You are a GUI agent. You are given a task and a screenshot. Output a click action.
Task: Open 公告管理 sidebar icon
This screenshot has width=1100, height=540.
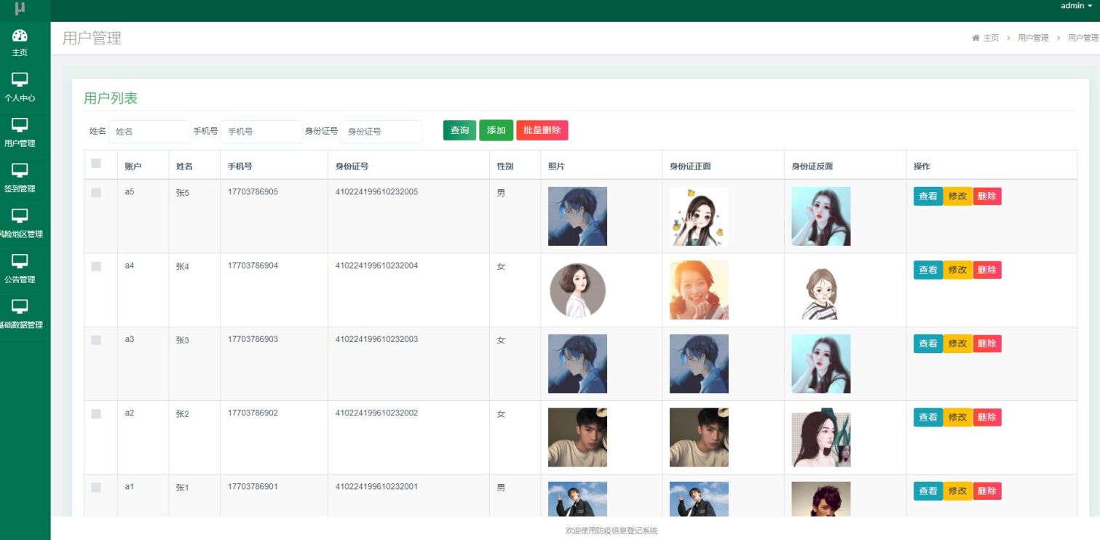pos(20,261)
